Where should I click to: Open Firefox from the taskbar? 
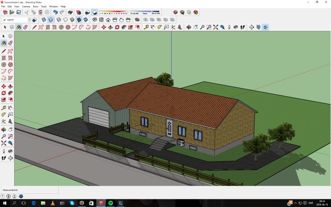(x=81, y=203)
